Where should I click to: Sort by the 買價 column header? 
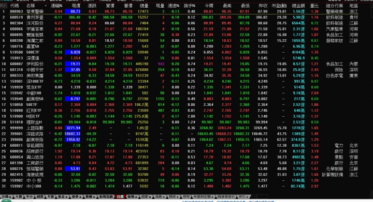[110, 6]
